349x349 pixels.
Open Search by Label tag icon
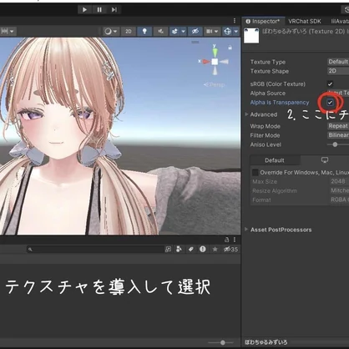(x=190, y=250)
